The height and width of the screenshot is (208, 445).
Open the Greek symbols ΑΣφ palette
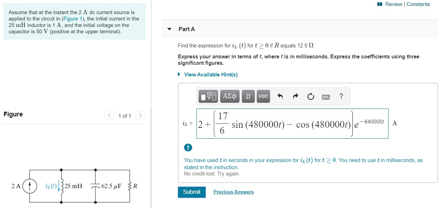point(229,96)
